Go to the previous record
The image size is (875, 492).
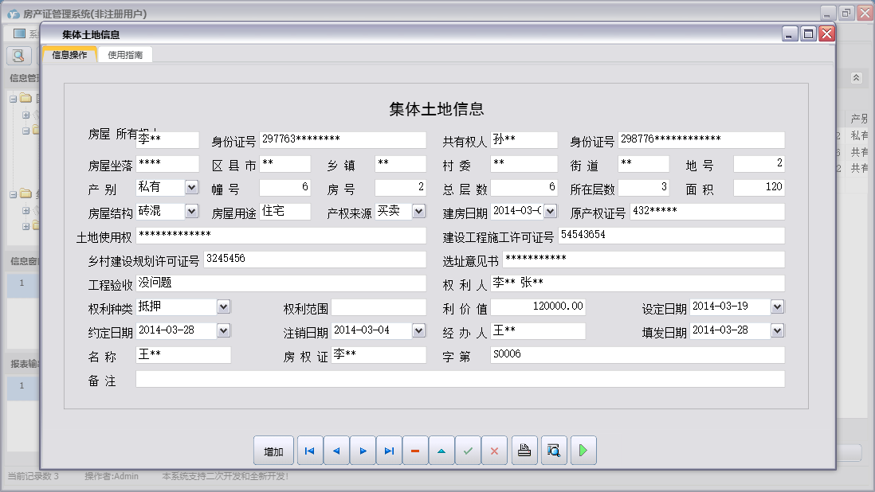[336, 451]
